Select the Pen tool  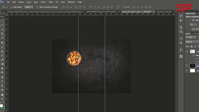[2, 77]
